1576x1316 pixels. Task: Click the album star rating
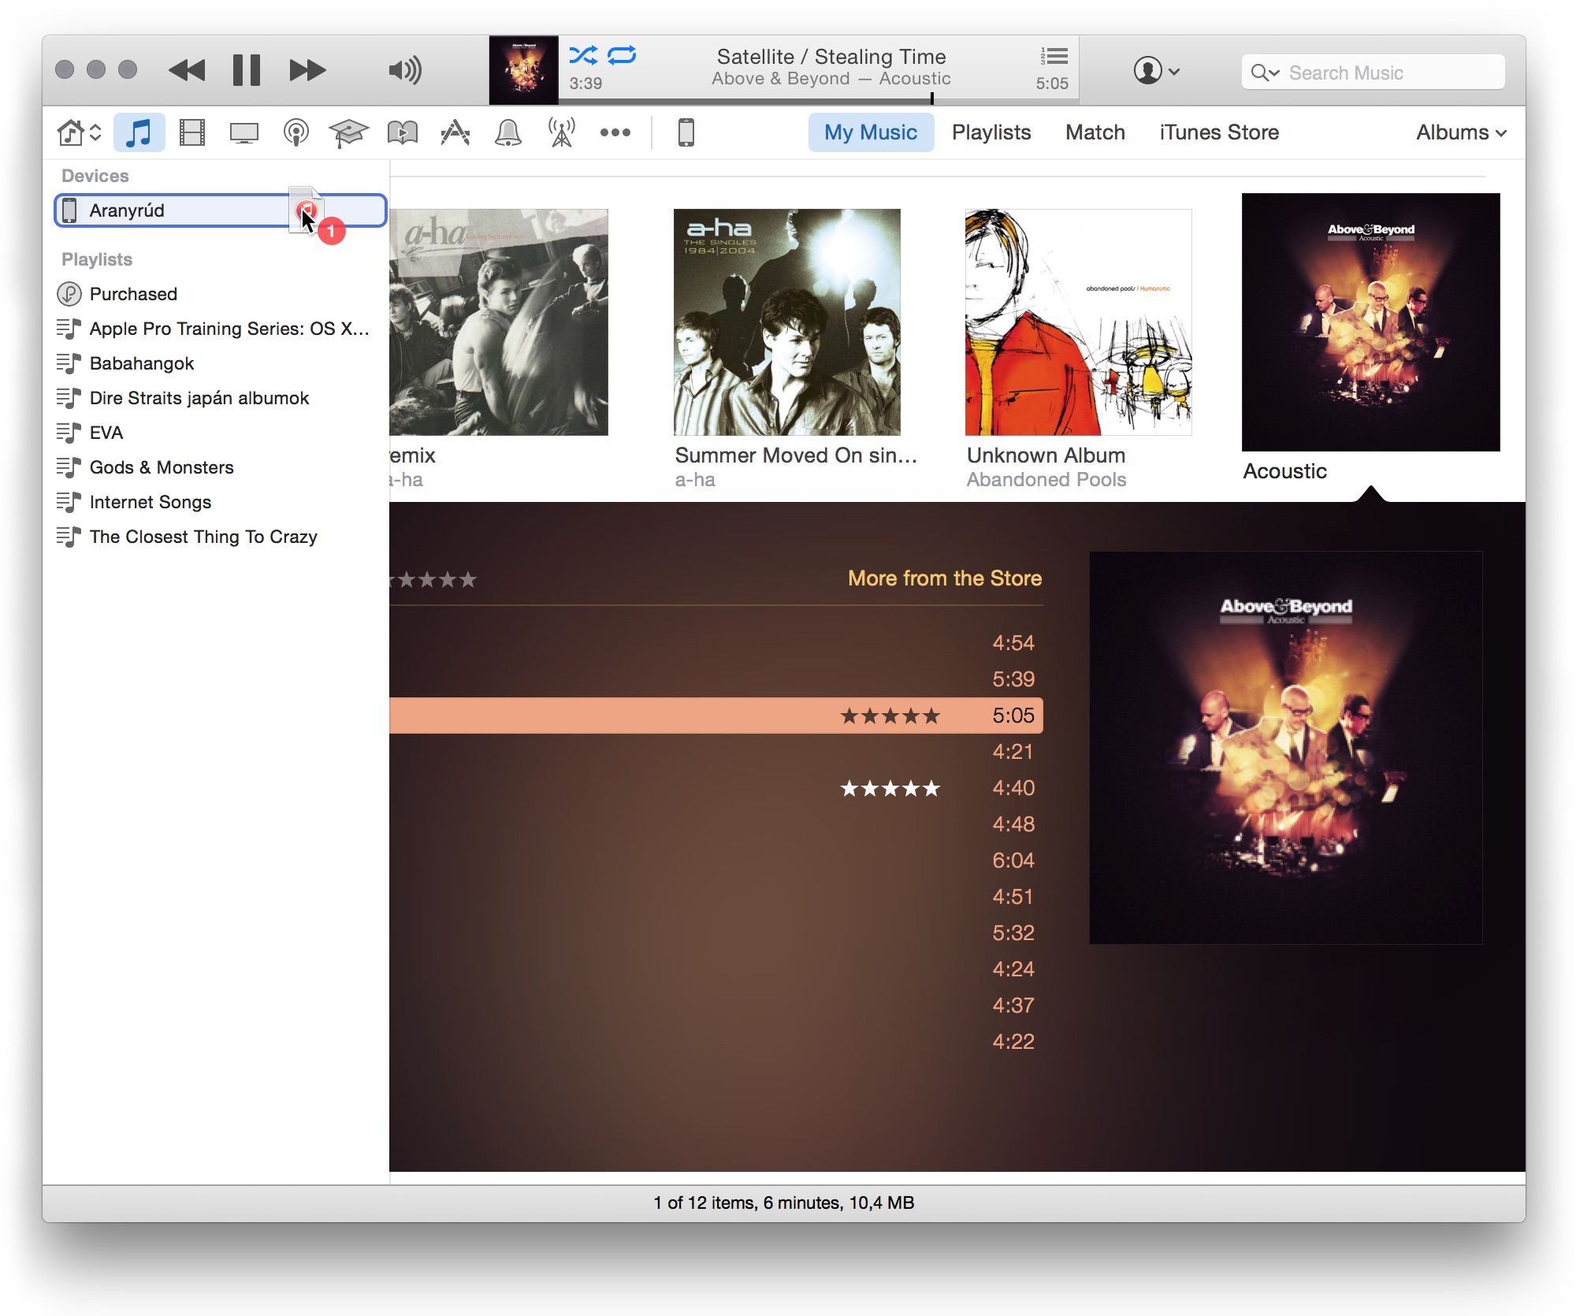tap(434, 580)
